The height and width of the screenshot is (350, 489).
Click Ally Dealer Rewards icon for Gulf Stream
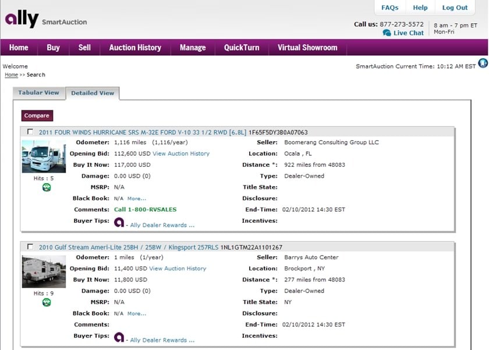tap(119, 337)
